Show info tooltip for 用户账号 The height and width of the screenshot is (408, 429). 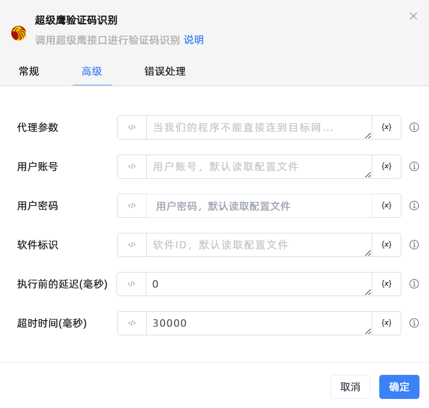[414, 166]
